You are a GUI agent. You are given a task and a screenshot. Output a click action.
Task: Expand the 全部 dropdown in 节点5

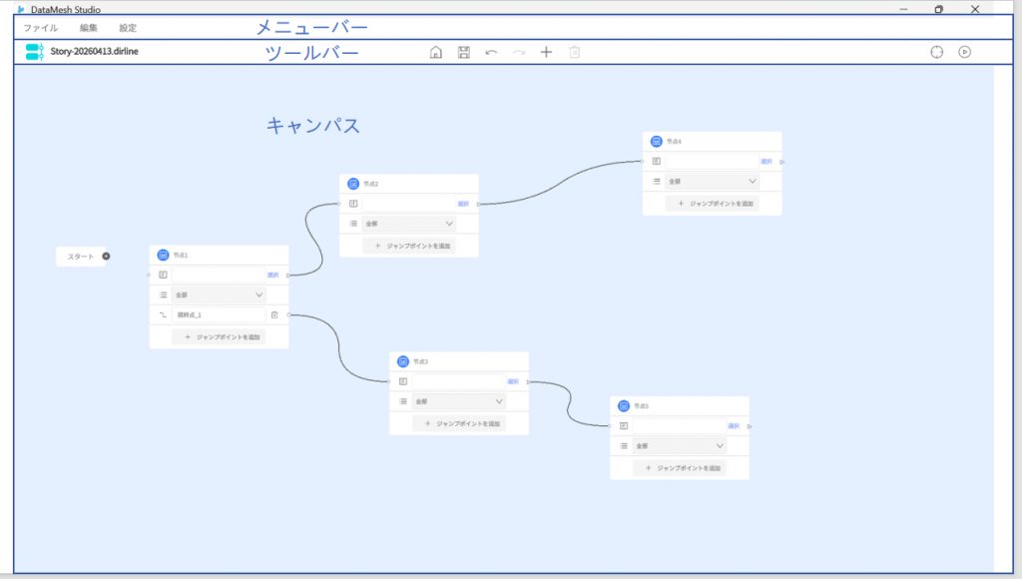(x=680, y=445)
